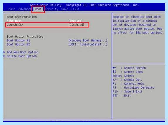Go to the Security tab
This screenshot has width=168, height=125.
point(52,9)
